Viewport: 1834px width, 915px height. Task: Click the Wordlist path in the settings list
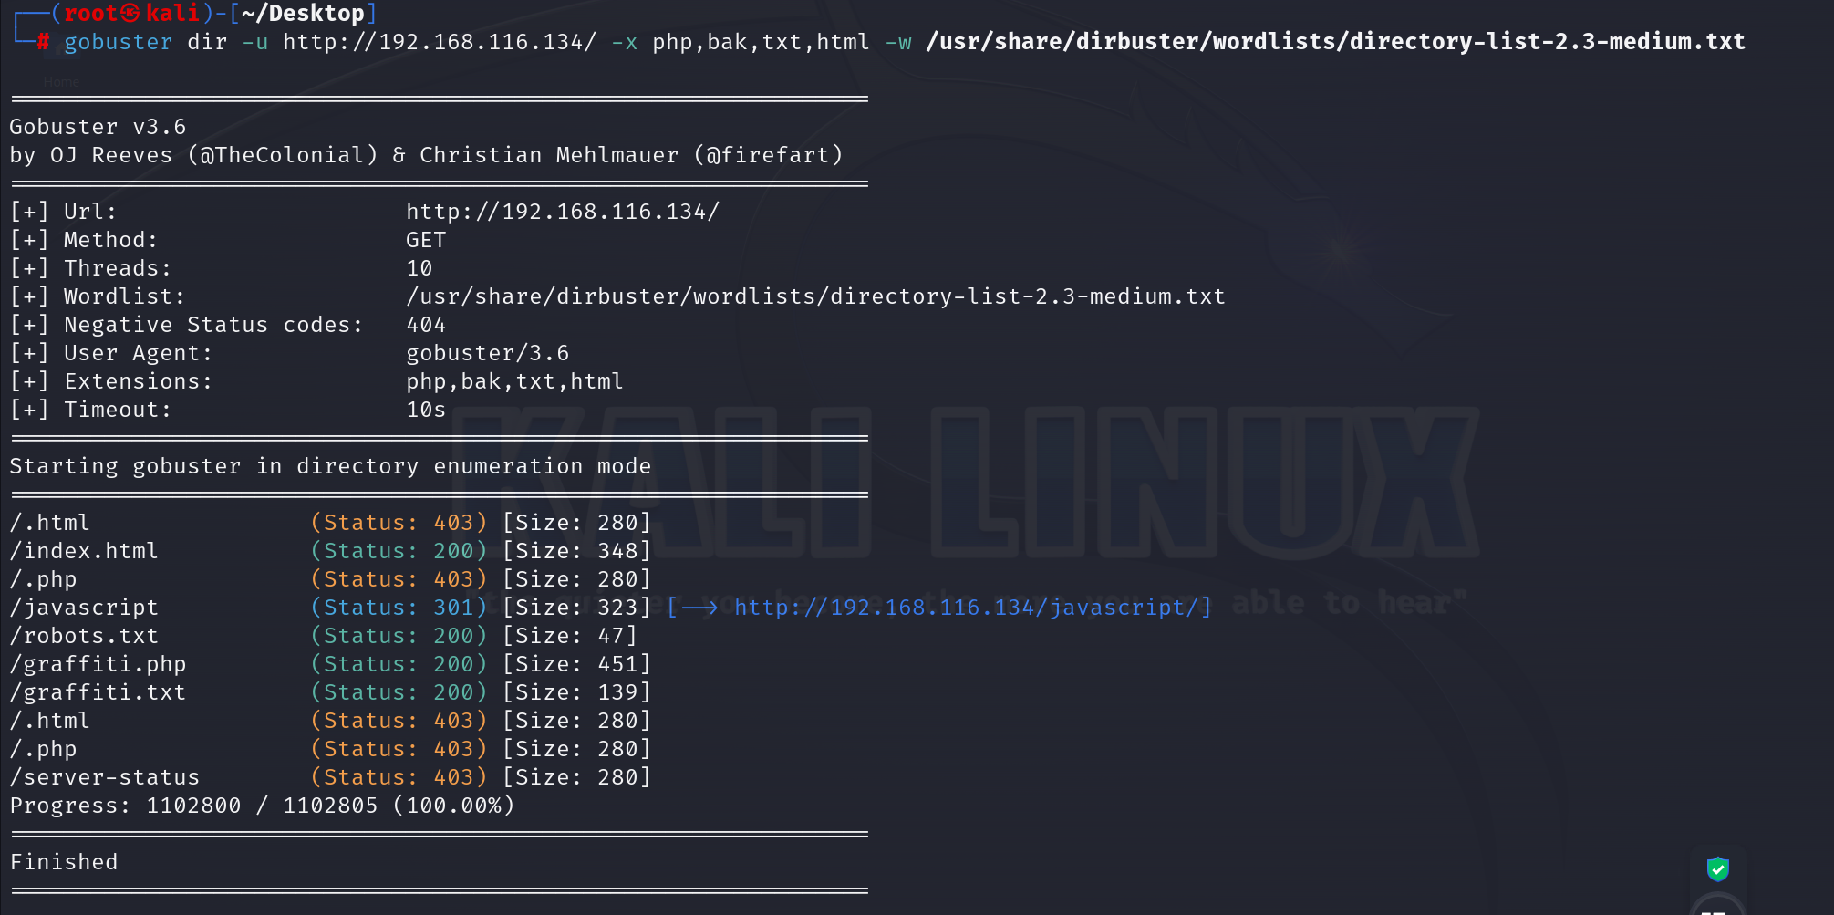point(815,296)
